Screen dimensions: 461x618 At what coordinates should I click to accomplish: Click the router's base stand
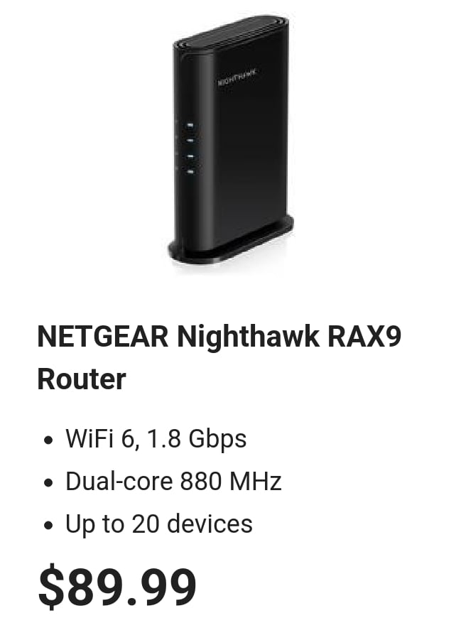[x=231, y=242]
